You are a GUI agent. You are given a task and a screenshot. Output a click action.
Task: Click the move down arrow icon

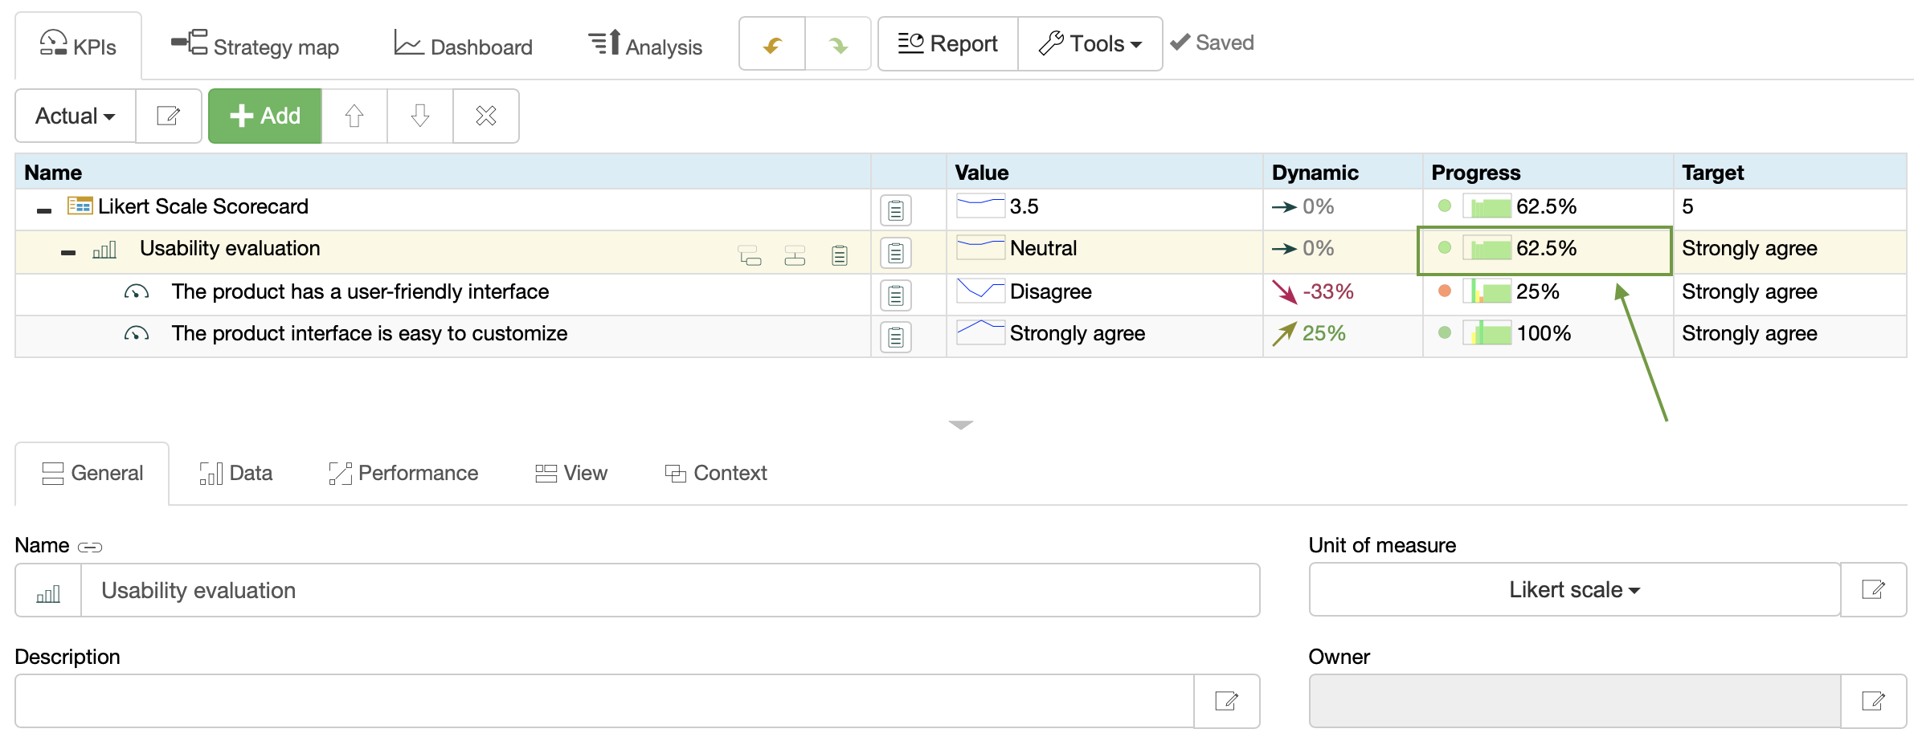(x=420, y=116)
